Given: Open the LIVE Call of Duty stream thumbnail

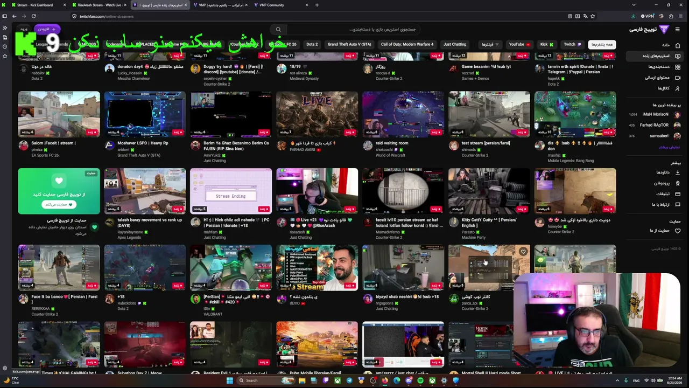Looking at the screenshot, I should pyautogui.click(x=317, y=114).
